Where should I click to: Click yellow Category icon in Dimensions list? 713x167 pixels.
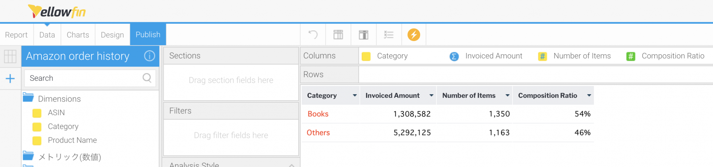coord(37,127)
